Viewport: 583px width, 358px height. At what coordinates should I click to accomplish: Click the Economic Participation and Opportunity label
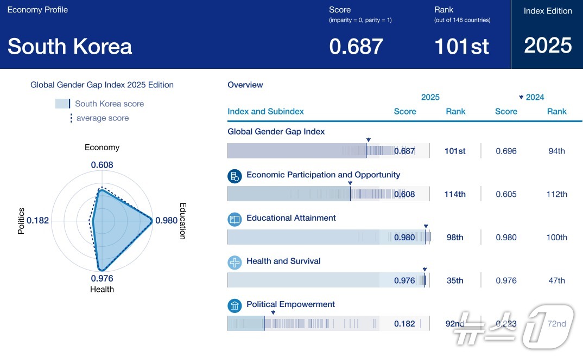click(323, 175)
